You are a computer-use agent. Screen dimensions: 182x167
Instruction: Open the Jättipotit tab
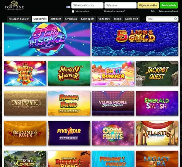(56, 19)
